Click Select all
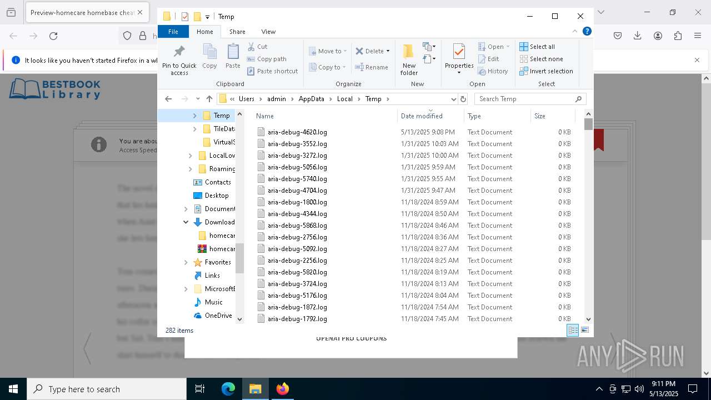Image resolution: width=711 pixels, height=400 pixels. (x=537, y=47)
